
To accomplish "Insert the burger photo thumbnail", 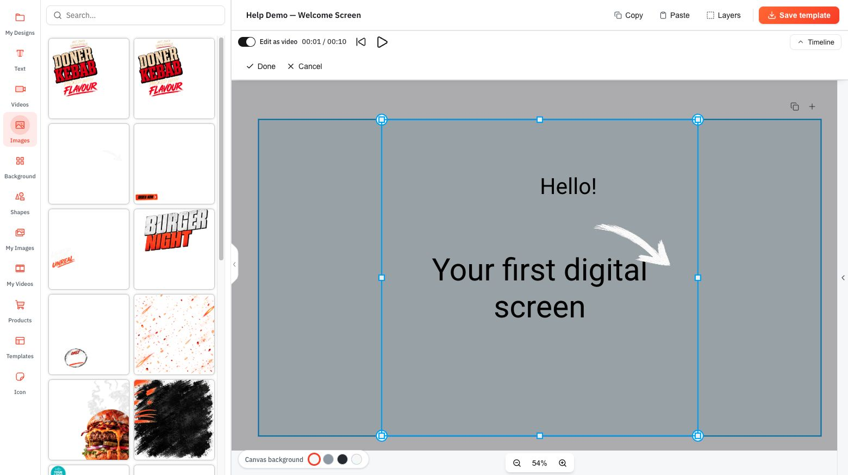I will click(x=89, y=420).
